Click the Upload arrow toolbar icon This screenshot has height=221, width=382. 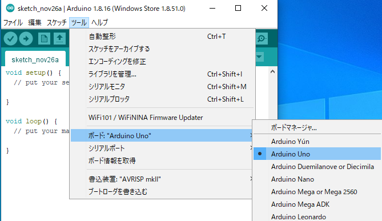26,38
